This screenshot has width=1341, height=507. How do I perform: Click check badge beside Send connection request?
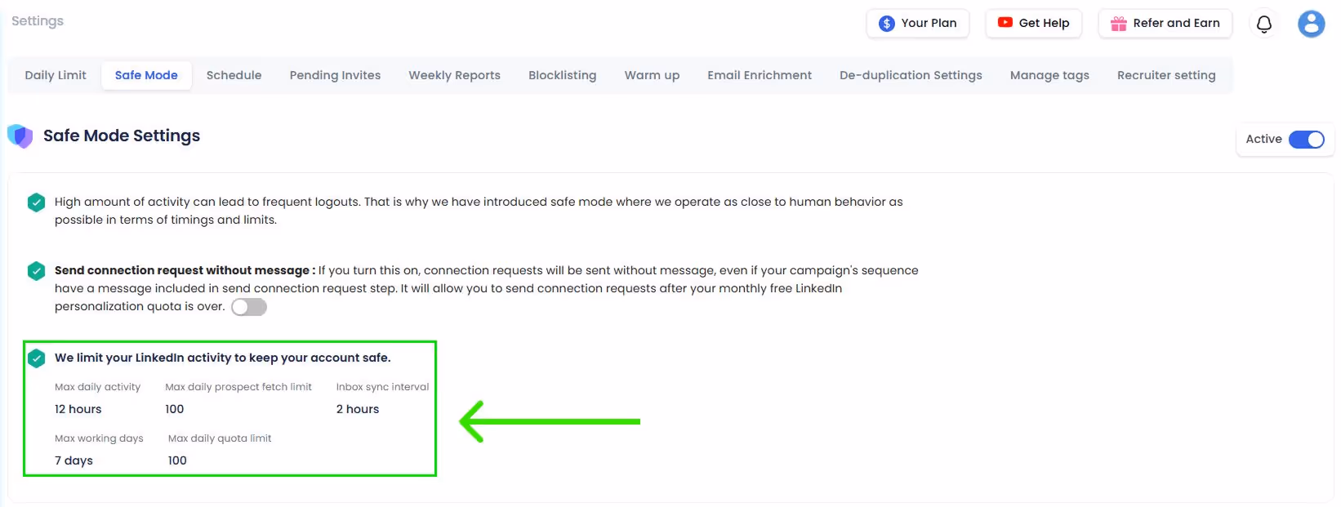36,271
